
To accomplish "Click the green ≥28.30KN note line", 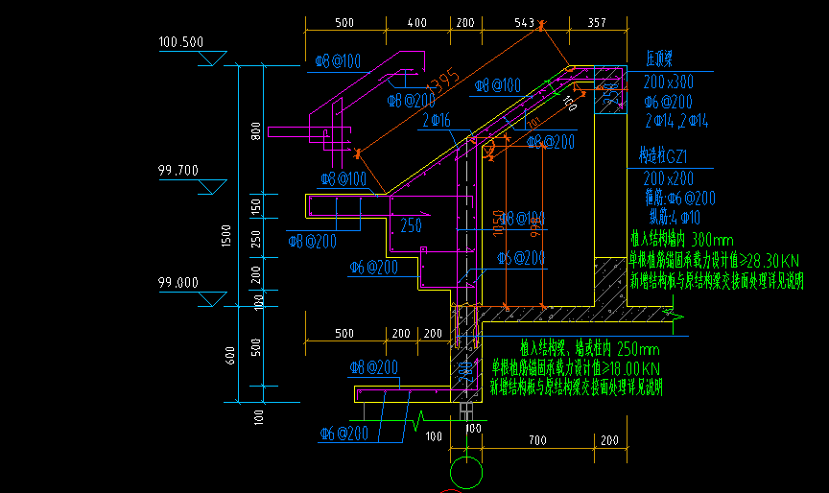I will click(x=714, y=259).
